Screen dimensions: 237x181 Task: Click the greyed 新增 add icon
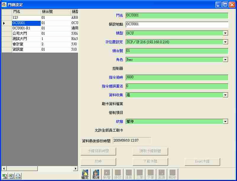[107, 174]
